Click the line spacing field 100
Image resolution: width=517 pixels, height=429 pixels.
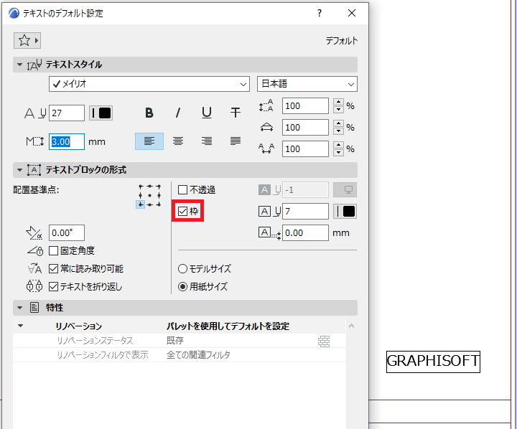[x=305, y=105]
